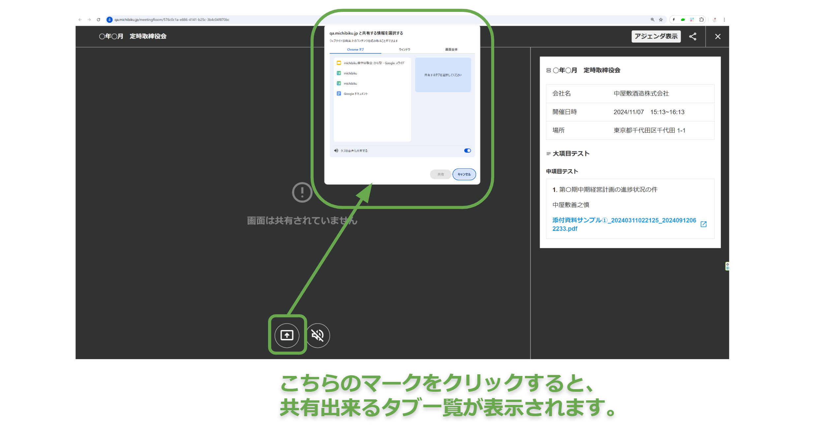Open the attached PDF external link icon

703,224
